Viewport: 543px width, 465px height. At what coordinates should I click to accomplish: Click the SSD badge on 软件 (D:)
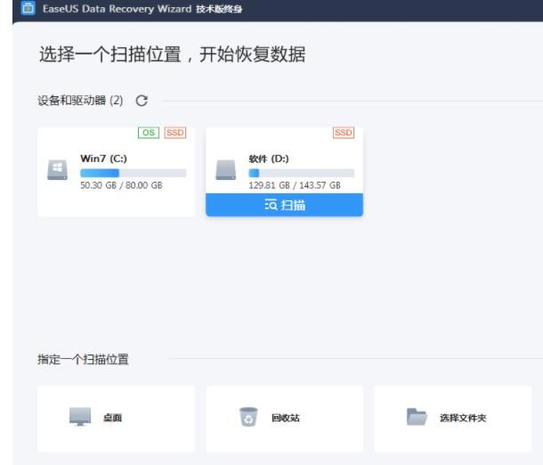[344, 133]
